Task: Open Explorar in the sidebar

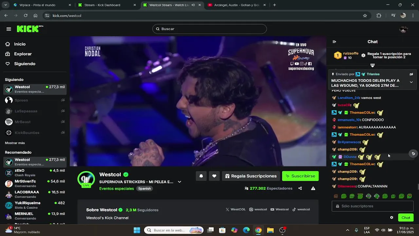Action: [23, 54]
